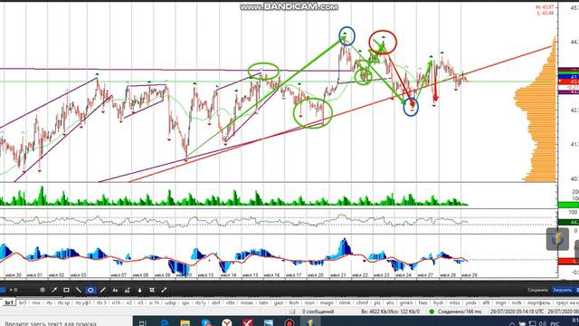Screen dimensions: 579x326
Task: Open the nvtk tab
Action: pos(517,302)
